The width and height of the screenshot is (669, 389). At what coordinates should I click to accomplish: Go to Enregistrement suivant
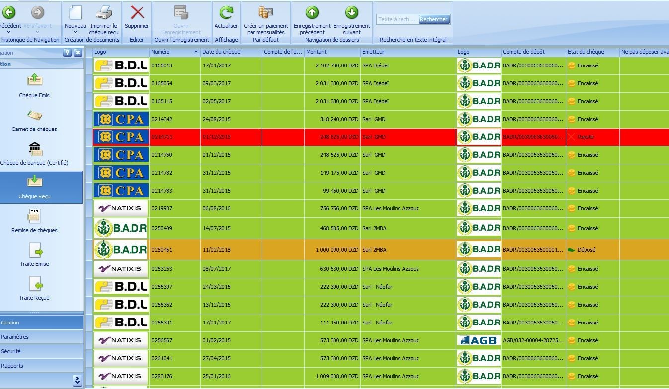tap(351, 20)
